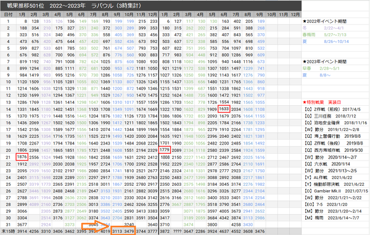This screenshot has height=235, width=370.
Task: Select the 【M】梅雨 2023/6/14~7/7 entry
Action: click(x=331, y=218)
